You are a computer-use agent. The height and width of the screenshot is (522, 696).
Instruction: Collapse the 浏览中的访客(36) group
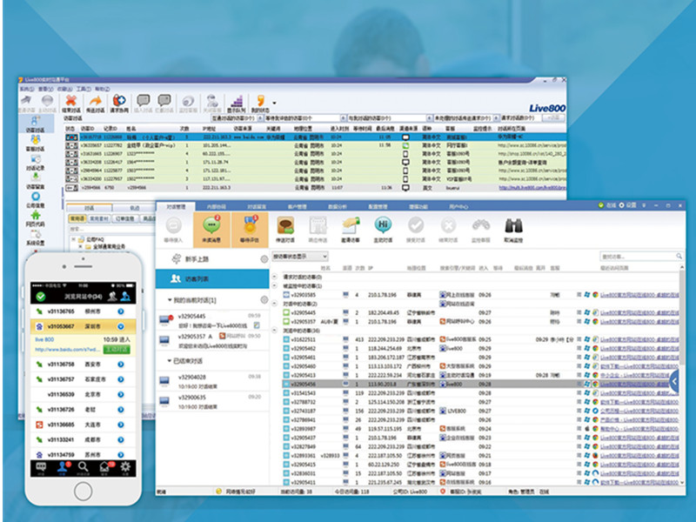point(275,331)
